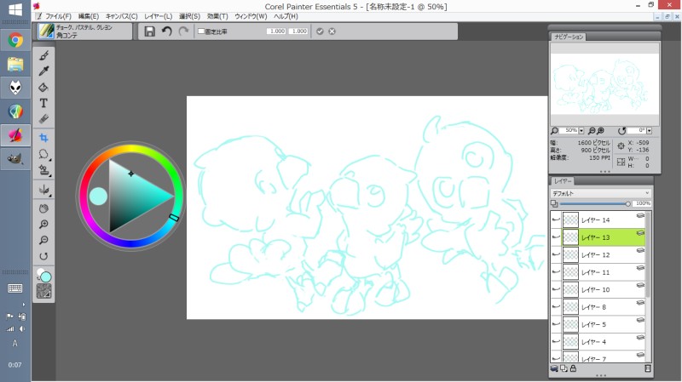Toggle visibility eye of レイヤー 5

(x=556, y=324)
